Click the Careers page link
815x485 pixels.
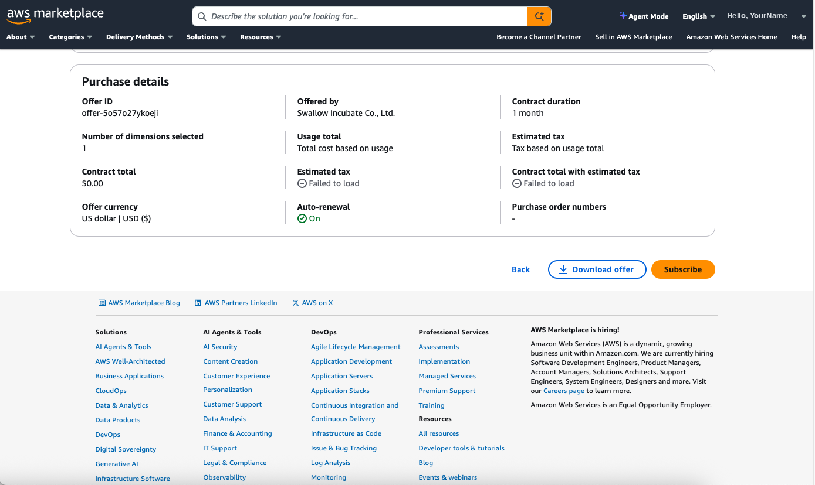pyautogui.click(x=563, y=391)
